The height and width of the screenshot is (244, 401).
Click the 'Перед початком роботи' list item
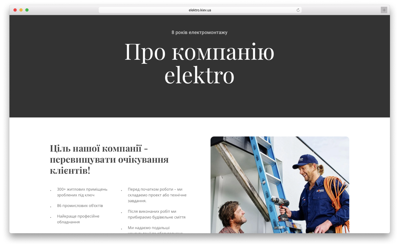(157, 195)
